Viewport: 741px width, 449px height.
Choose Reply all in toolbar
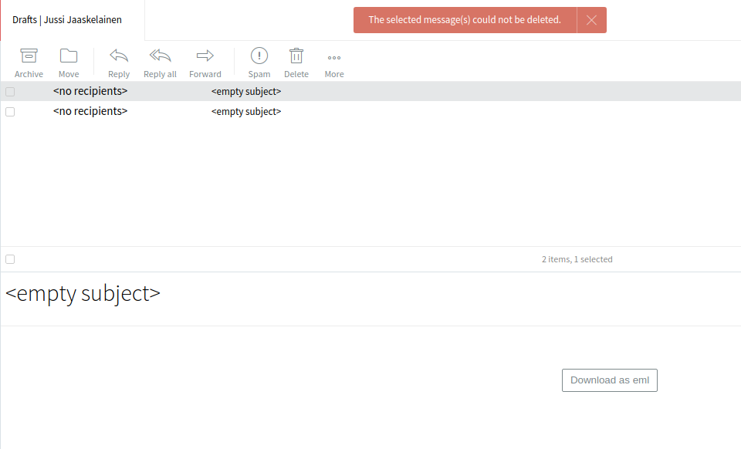click(160, 62)
